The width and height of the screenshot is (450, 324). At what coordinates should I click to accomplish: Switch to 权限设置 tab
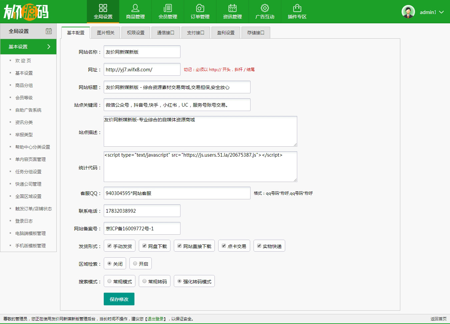tap(136, 33)
